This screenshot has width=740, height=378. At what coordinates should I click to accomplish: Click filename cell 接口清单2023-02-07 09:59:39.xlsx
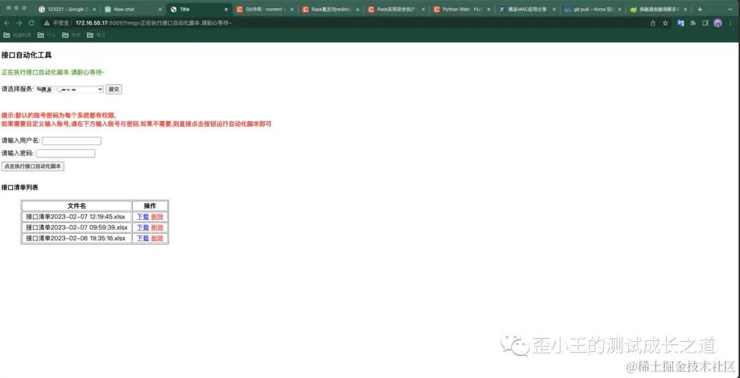point(77,227)
